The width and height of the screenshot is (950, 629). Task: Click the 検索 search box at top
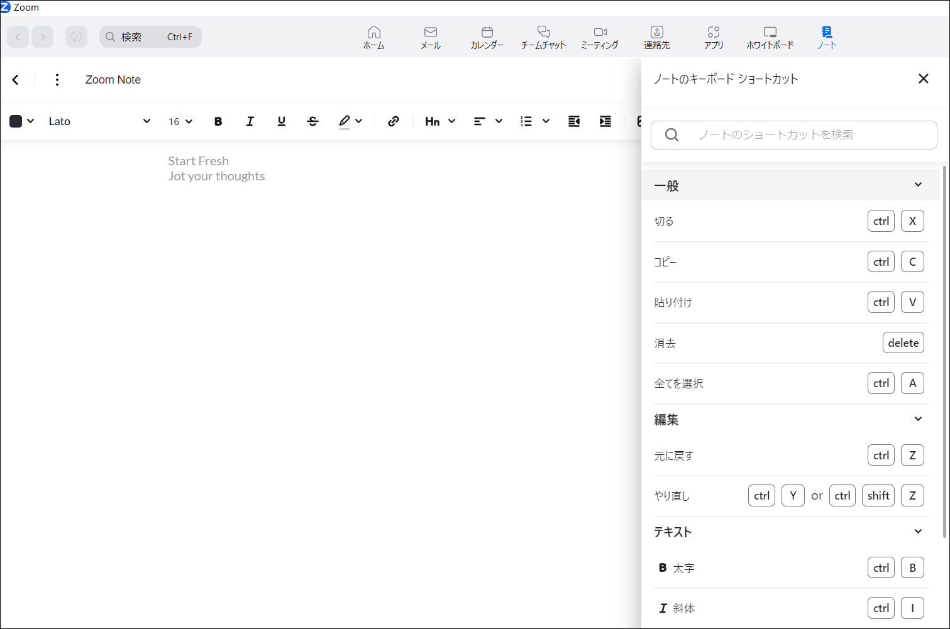pos(150,36)
